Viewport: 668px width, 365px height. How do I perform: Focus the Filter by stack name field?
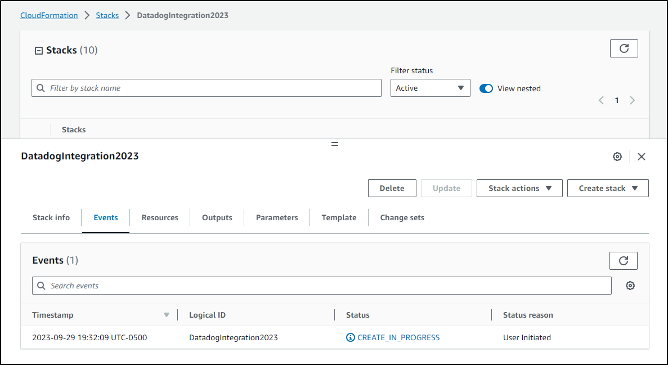(206, 88)
